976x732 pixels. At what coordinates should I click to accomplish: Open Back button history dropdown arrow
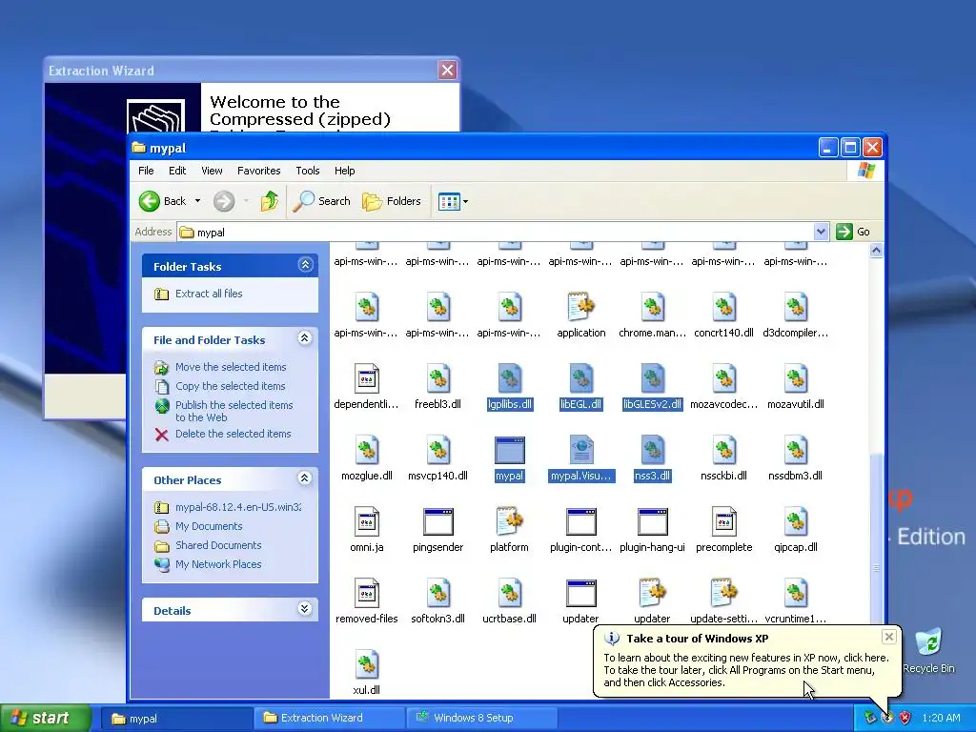pyautogui.click(x=197, y=201)
